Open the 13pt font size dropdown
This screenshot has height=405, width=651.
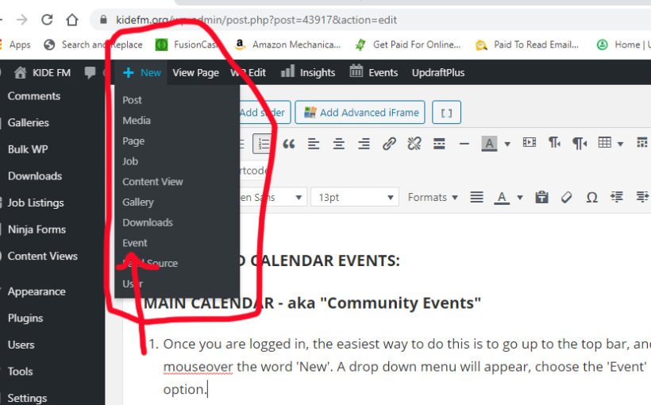tap(355, 197)
